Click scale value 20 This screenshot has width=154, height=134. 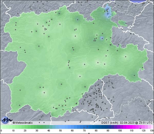[25, 131]
